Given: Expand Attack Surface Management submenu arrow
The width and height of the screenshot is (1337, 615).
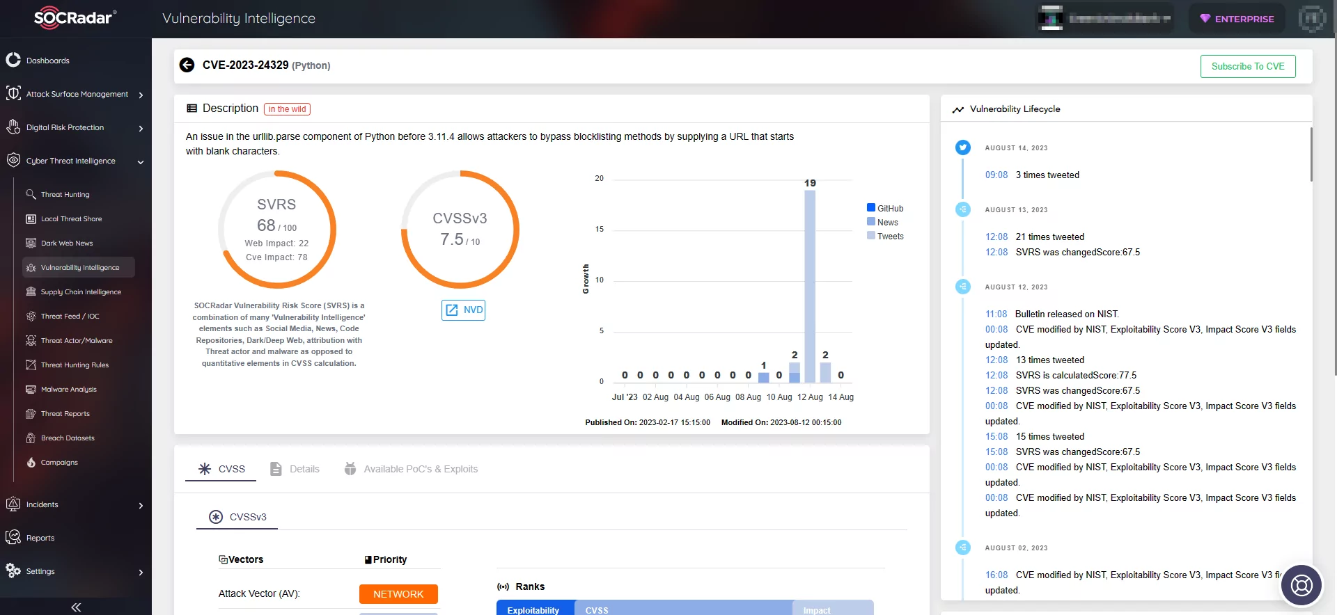Looking at the screenshot, I should [x=141, y=95].
